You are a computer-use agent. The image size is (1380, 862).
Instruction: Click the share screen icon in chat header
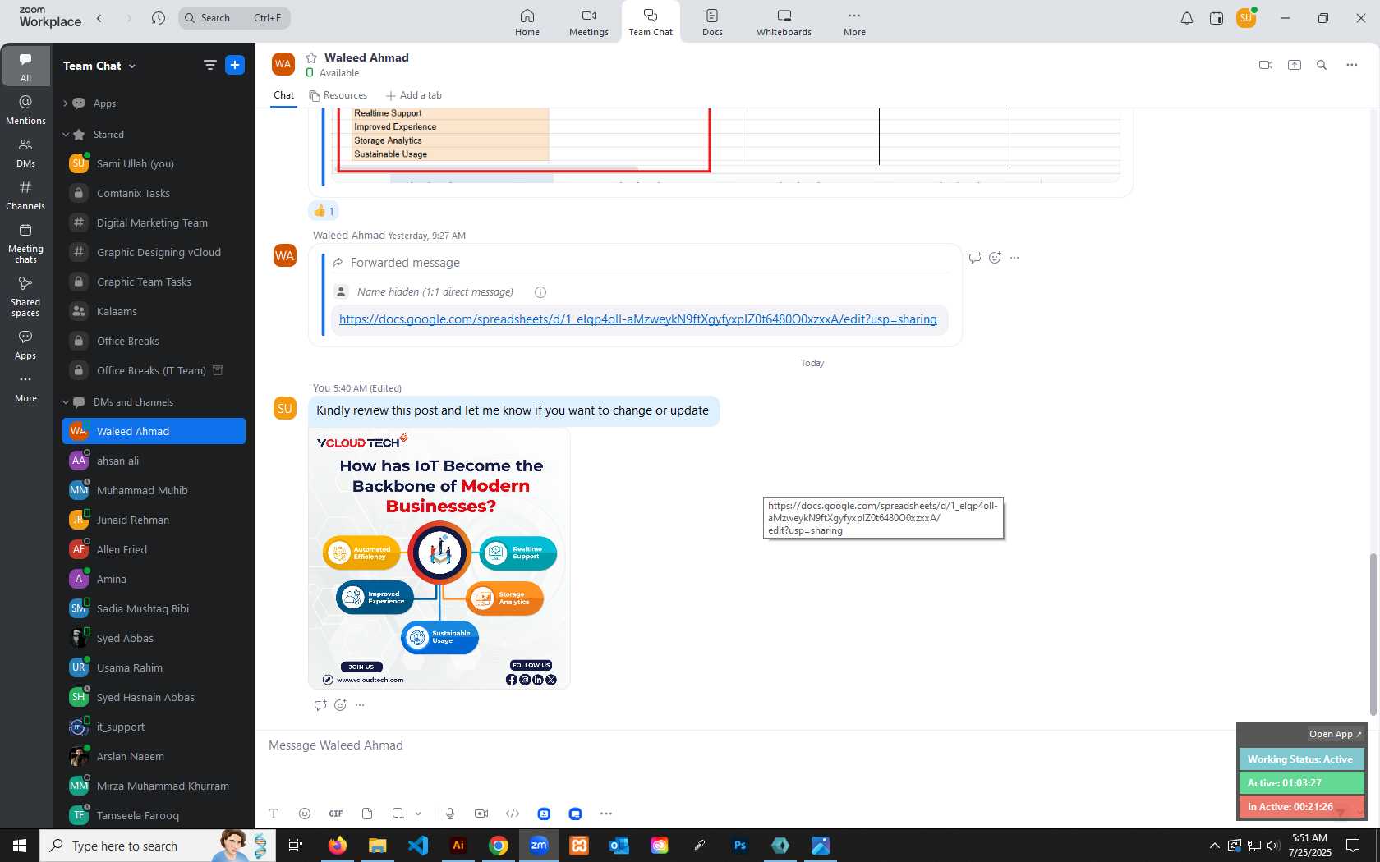coord(1295,65)
